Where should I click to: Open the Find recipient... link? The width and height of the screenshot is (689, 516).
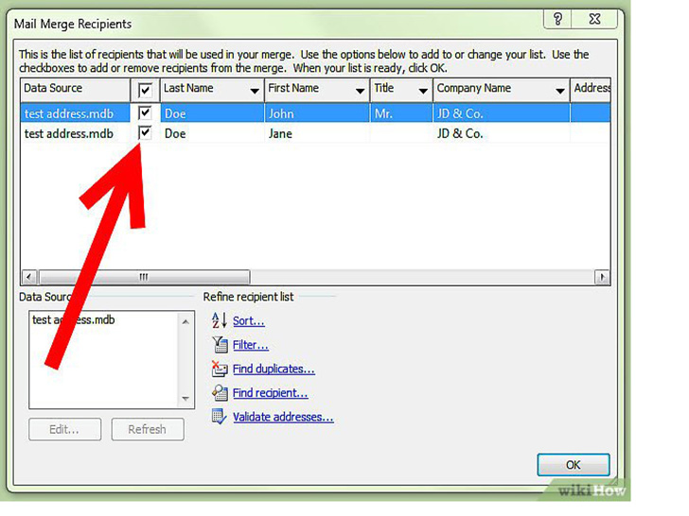271,393
